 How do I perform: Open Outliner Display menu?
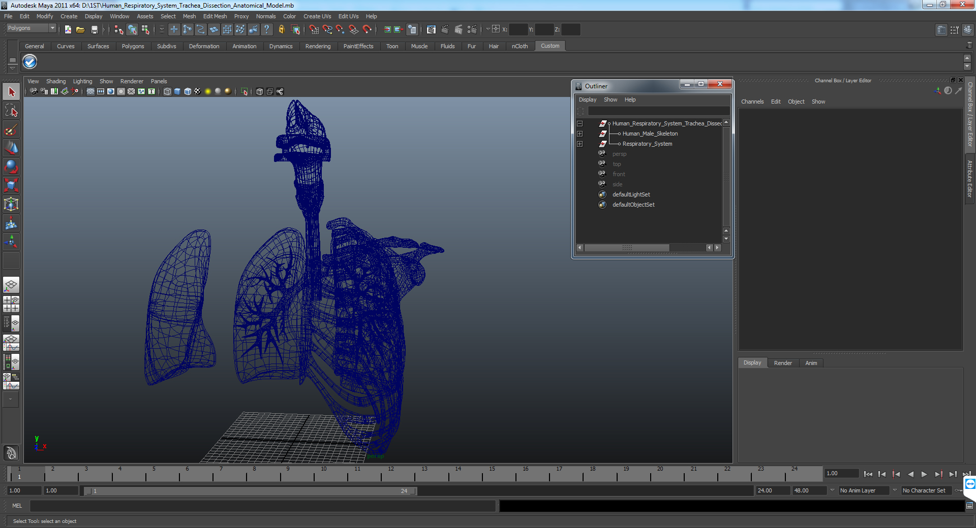coord(588,100)
